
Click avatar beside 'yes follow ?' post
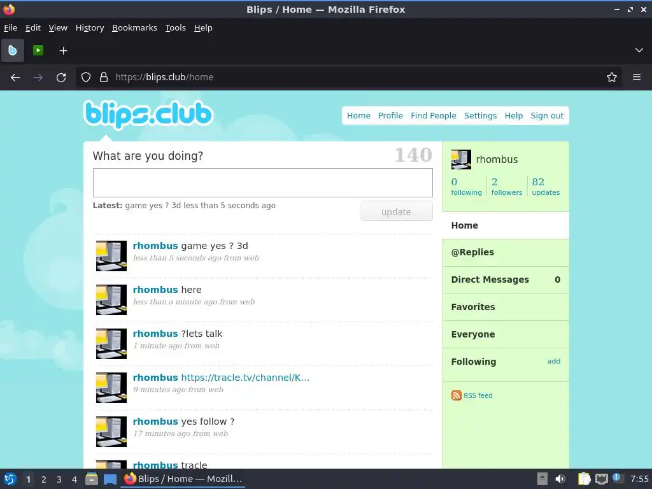[111, 432]
